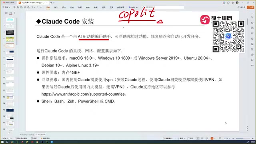Screen dimensions: 256x144
Task: Click the Chrome icon on the taskbar
Action: coord(37,142)
